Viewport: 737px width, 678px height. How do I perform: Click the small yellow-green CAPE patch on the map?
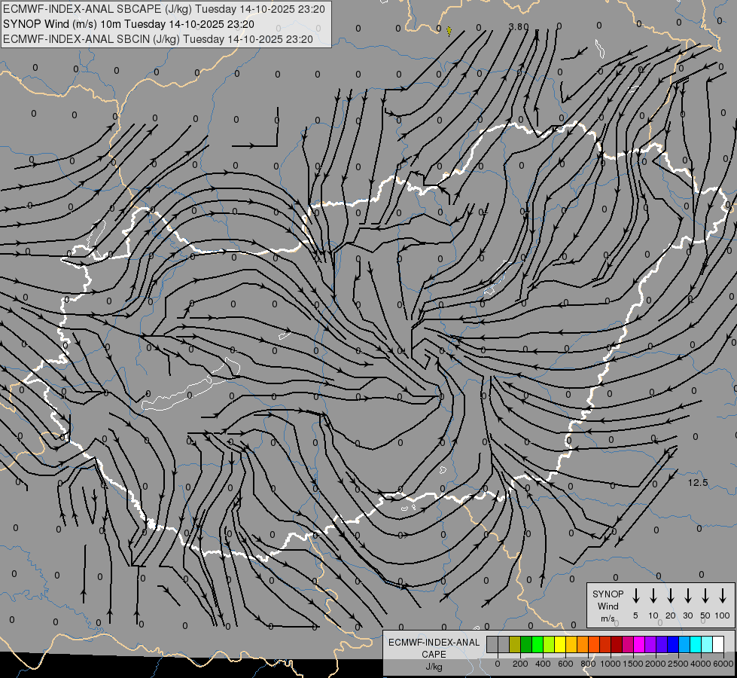[x=449, y=31]
